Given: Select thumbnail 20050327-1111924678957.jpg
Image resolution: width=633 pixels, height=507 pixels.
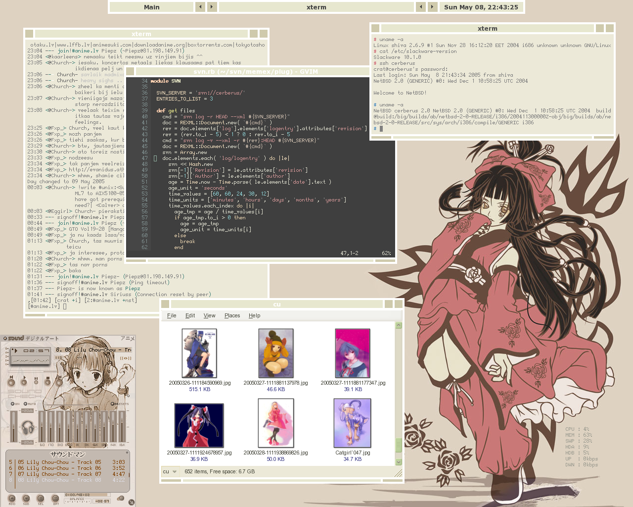Looking at the screenshot, I should click(x=199, y=425).
